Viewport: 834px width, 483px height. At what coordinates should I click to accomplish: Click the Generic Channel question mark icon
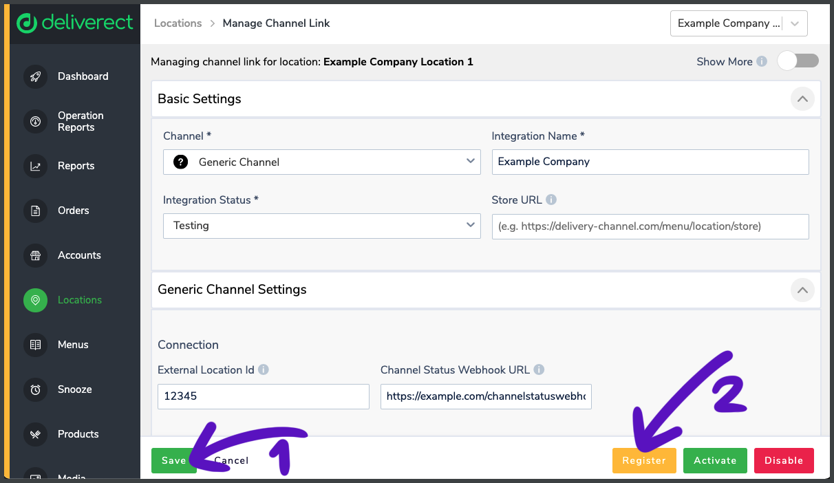coord(180,162)
